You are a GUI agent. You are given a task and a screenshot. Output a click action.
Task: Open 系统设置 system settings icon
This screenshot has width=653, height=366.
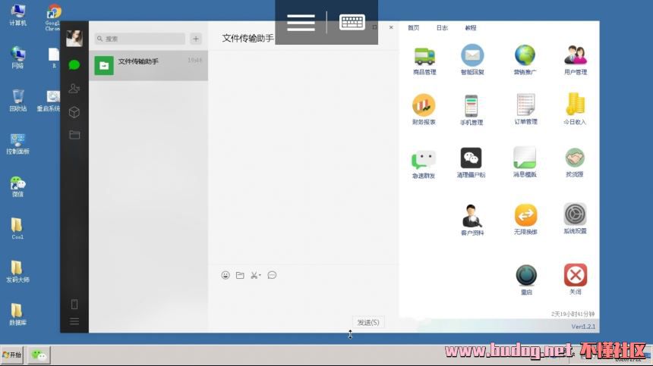(x=575, y=214)
